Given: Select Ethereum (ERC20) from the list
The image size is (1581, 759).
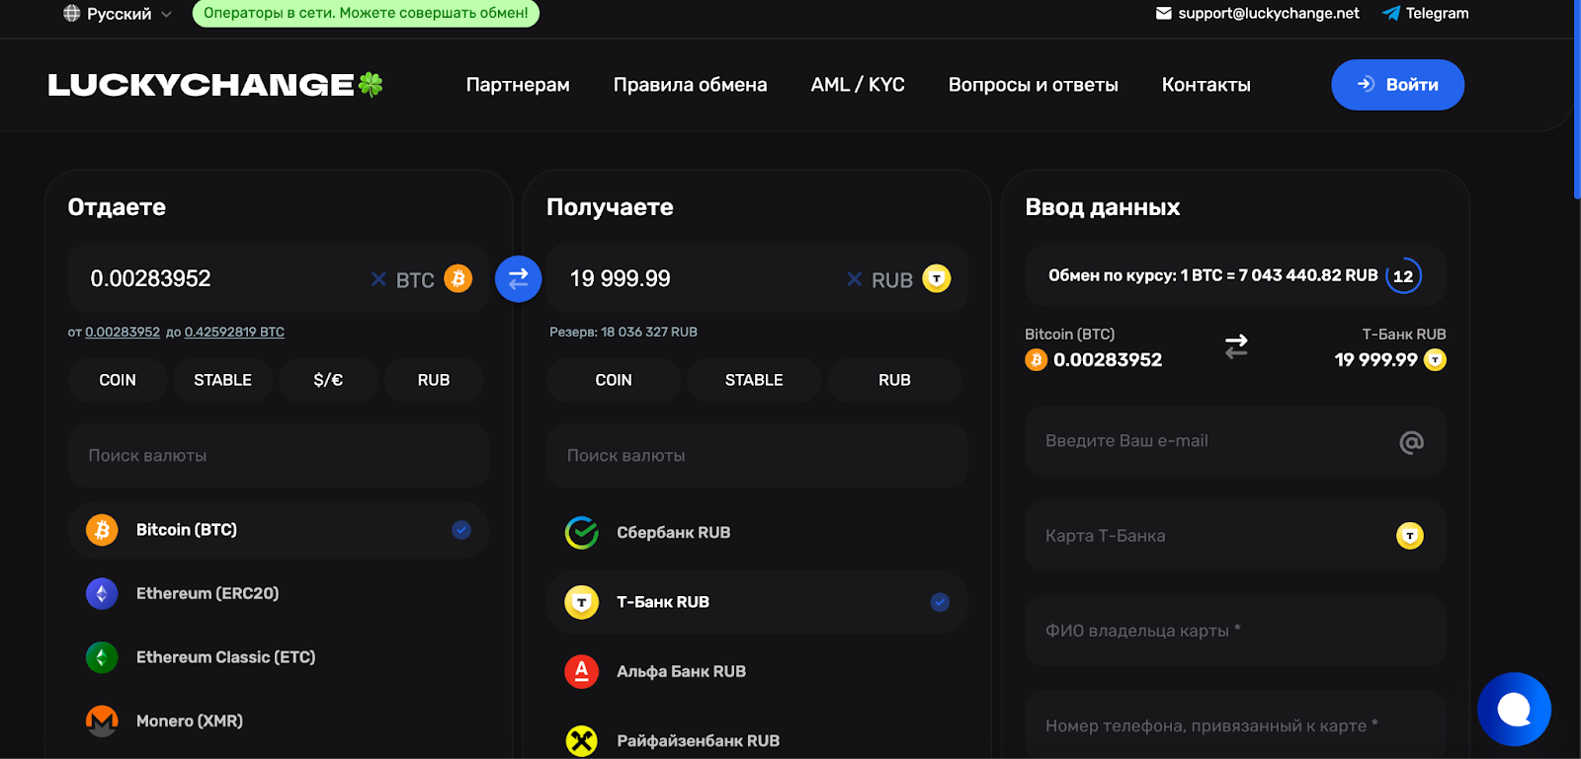Looking at the screenshot, I should [279, 593].
